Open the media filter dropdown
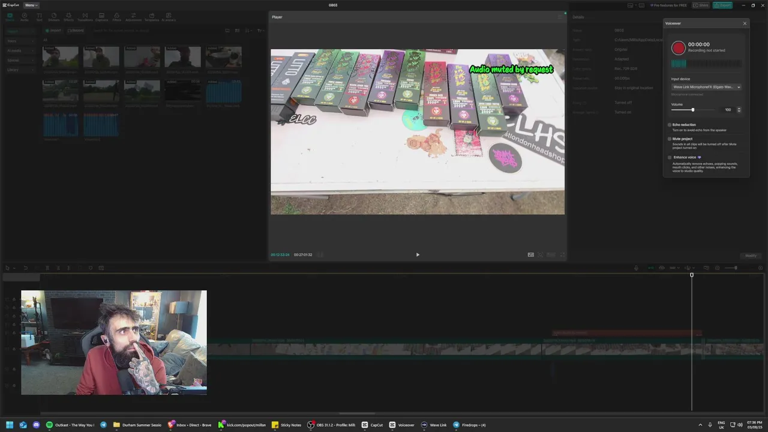This screenshot has height=432, width=768. 260,31
